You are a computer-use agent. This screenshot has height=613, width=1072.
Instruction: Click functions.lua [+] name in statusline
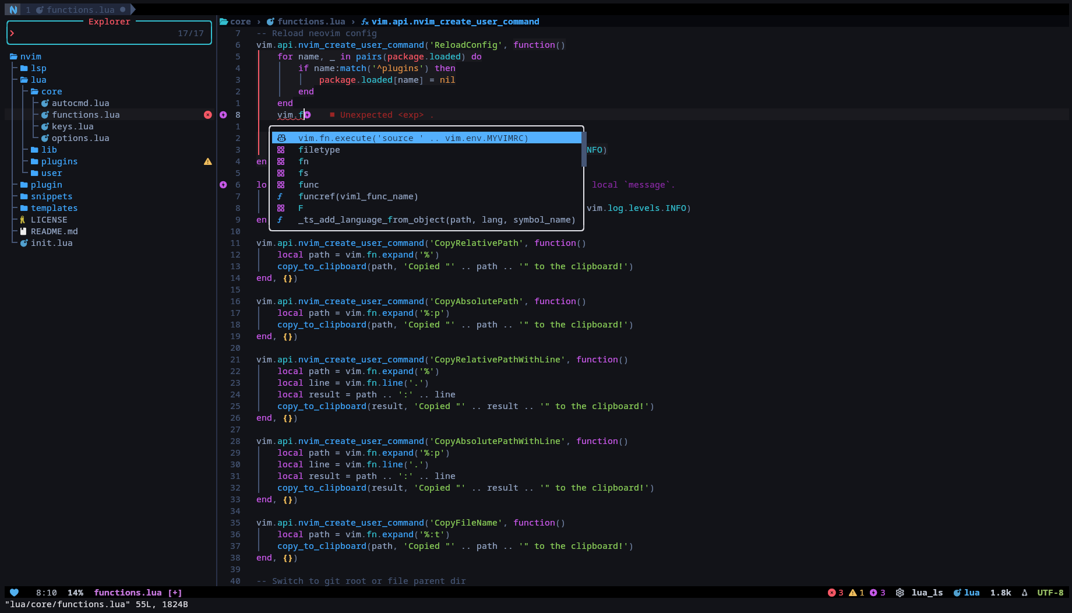tap(138, 593)
